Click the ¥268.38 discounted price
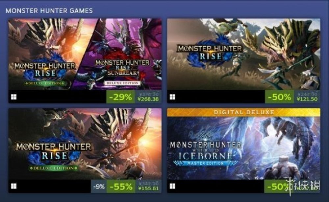The image size is (329, 202). pos(148,99)
